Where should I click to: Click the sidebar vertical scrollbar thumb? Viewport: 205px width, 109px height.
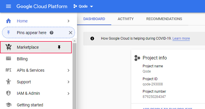(x=74, y=76)
